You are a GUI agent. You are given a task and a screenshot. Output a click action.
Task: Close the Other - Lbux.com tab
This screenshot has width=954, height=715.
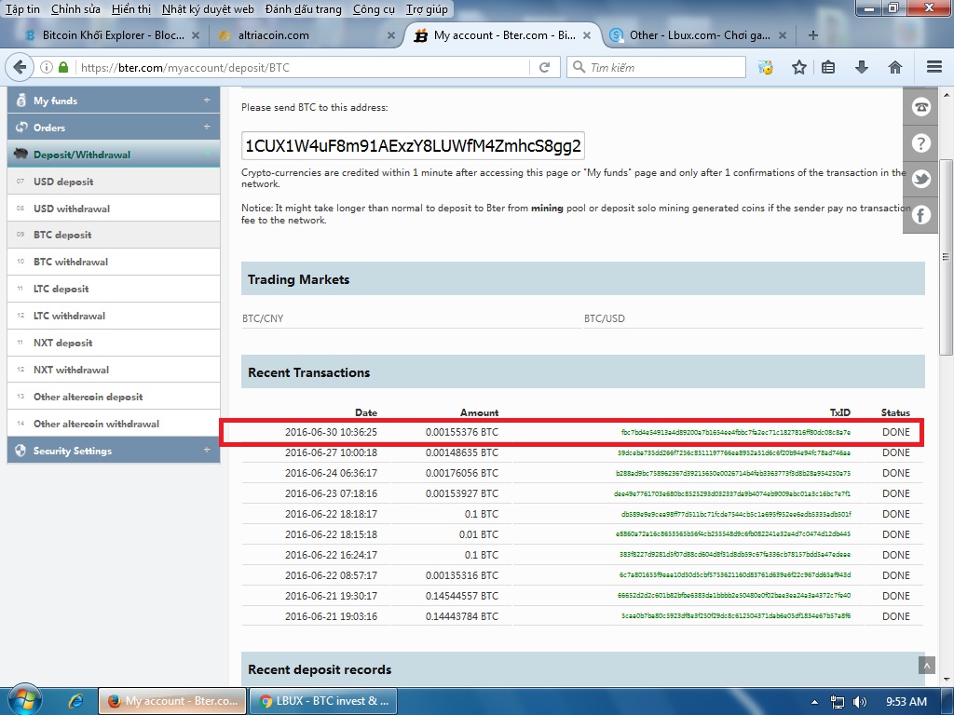[x=783, y=35]
